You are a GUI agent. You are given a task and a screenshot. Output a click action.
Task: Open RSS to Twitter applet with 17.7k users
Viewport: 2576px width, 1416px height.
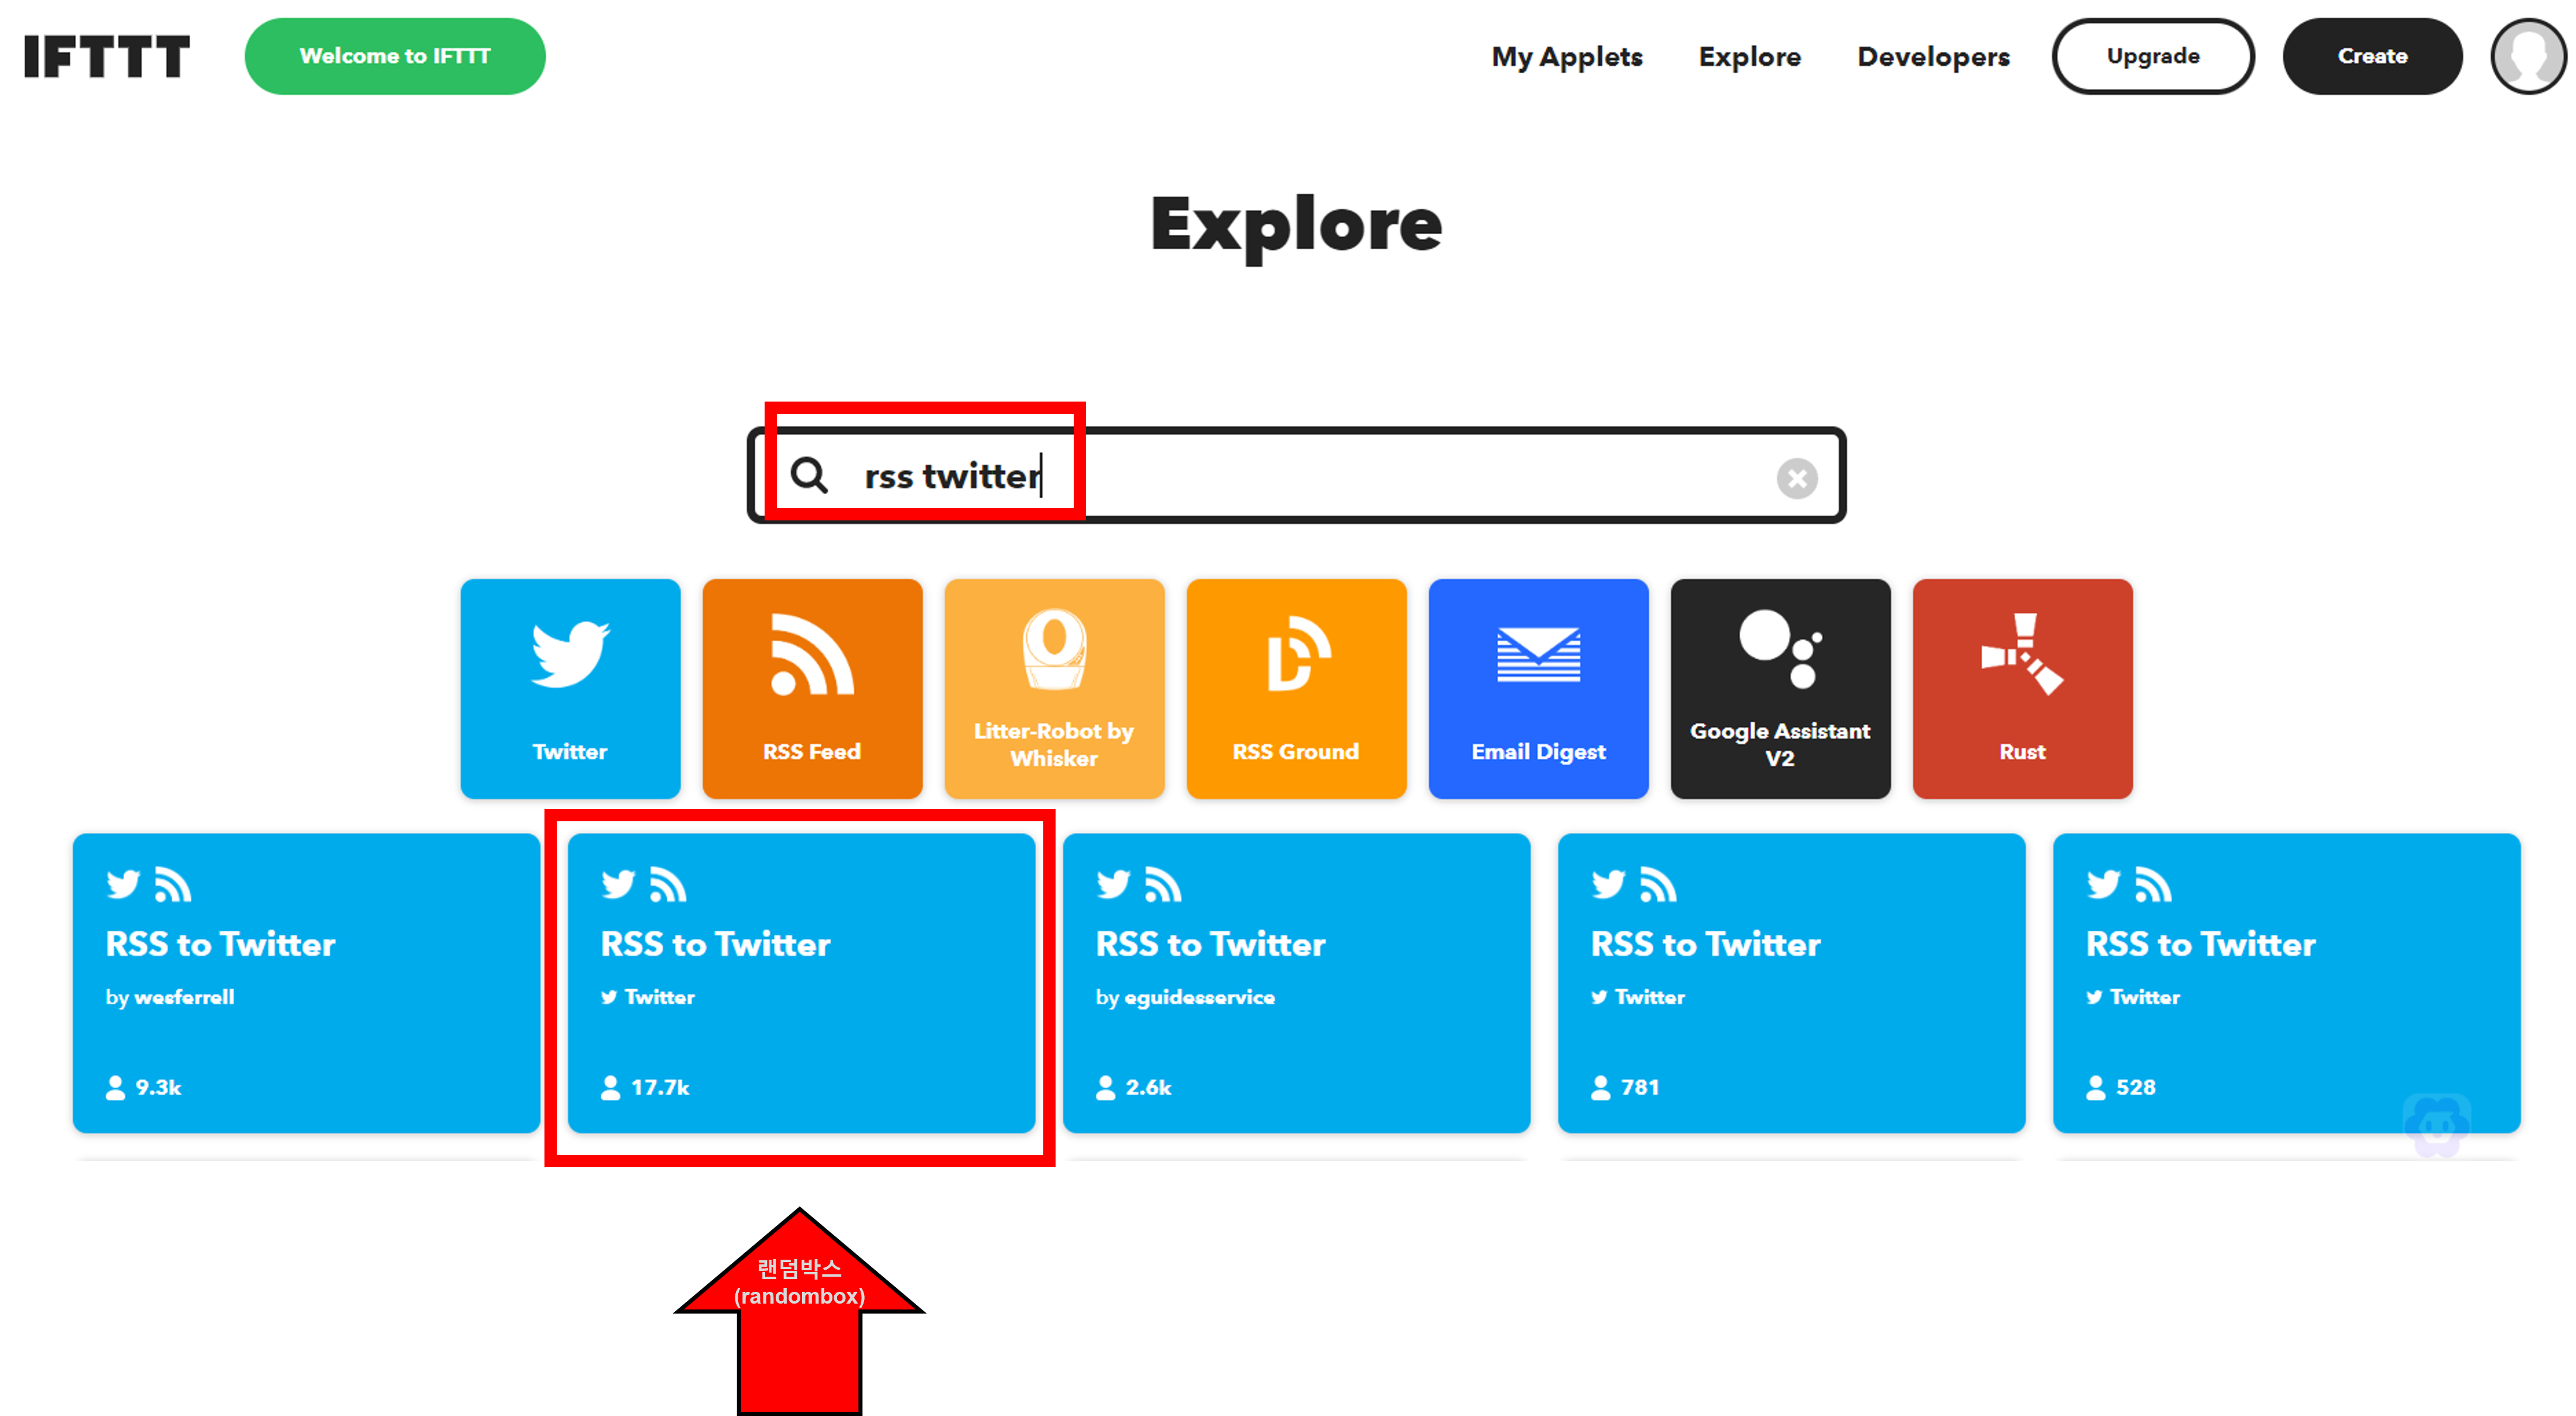801,982
